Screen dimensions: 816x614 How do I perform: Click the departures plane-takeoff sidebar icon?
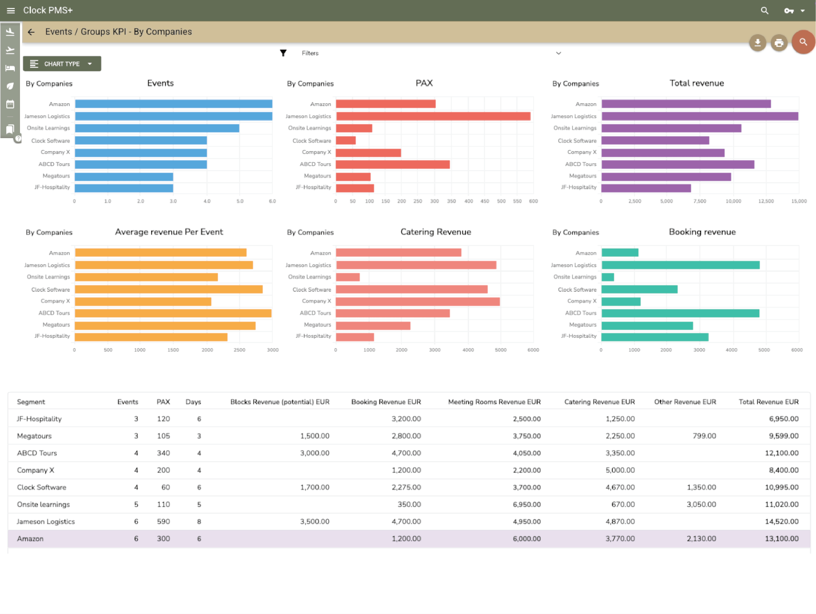(10, 50)
